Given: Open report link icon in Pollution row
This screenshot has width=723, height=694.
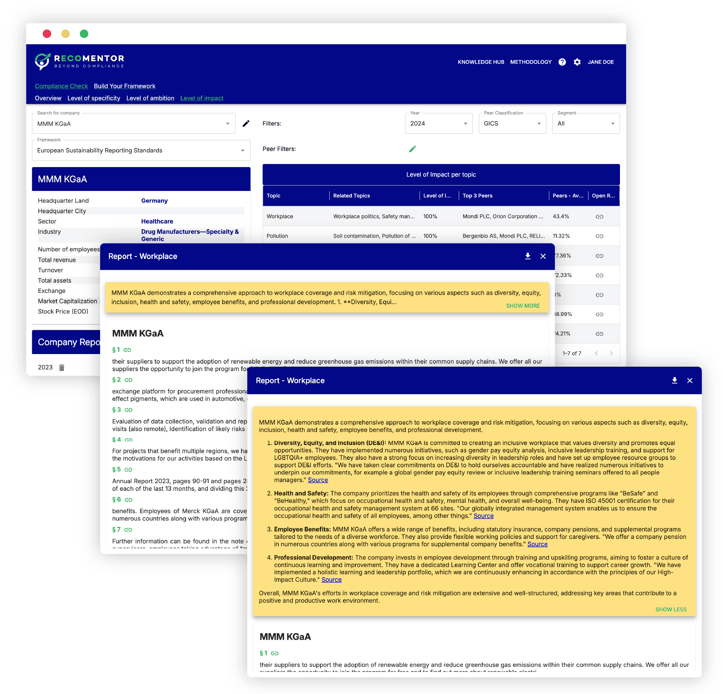Looking at the screenshot, I should pos(599,236).
